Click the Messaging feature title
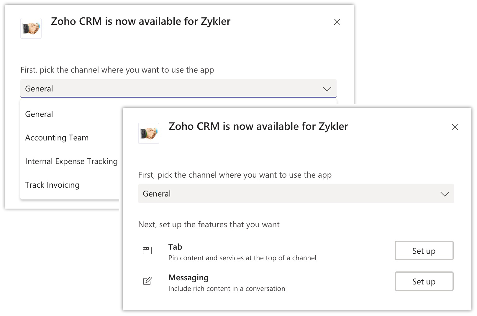This screenshot has width=477, height=316. click(x=188, y=278)
